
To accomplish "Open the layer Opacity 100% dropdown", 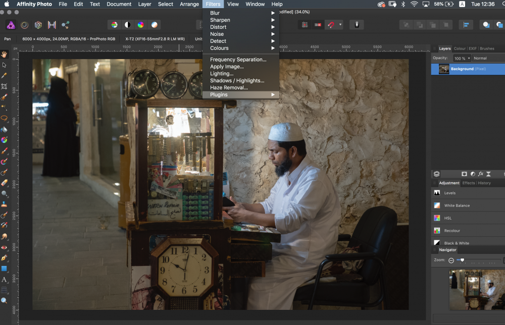I will tap(462, 58).
